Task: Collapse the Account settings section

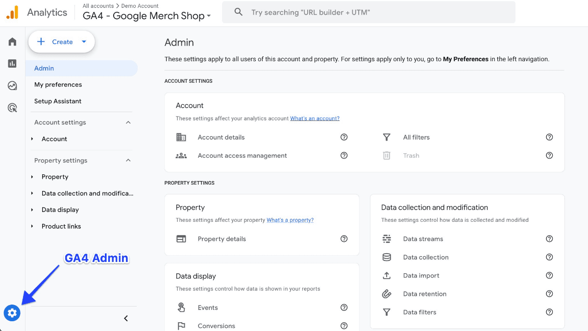Action: (128, 122)
